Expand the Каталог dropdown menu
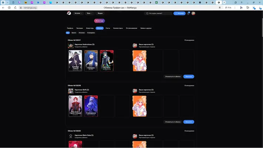This screenshot has height=148, width=263. pyautogui.click(x=78, y=13)
